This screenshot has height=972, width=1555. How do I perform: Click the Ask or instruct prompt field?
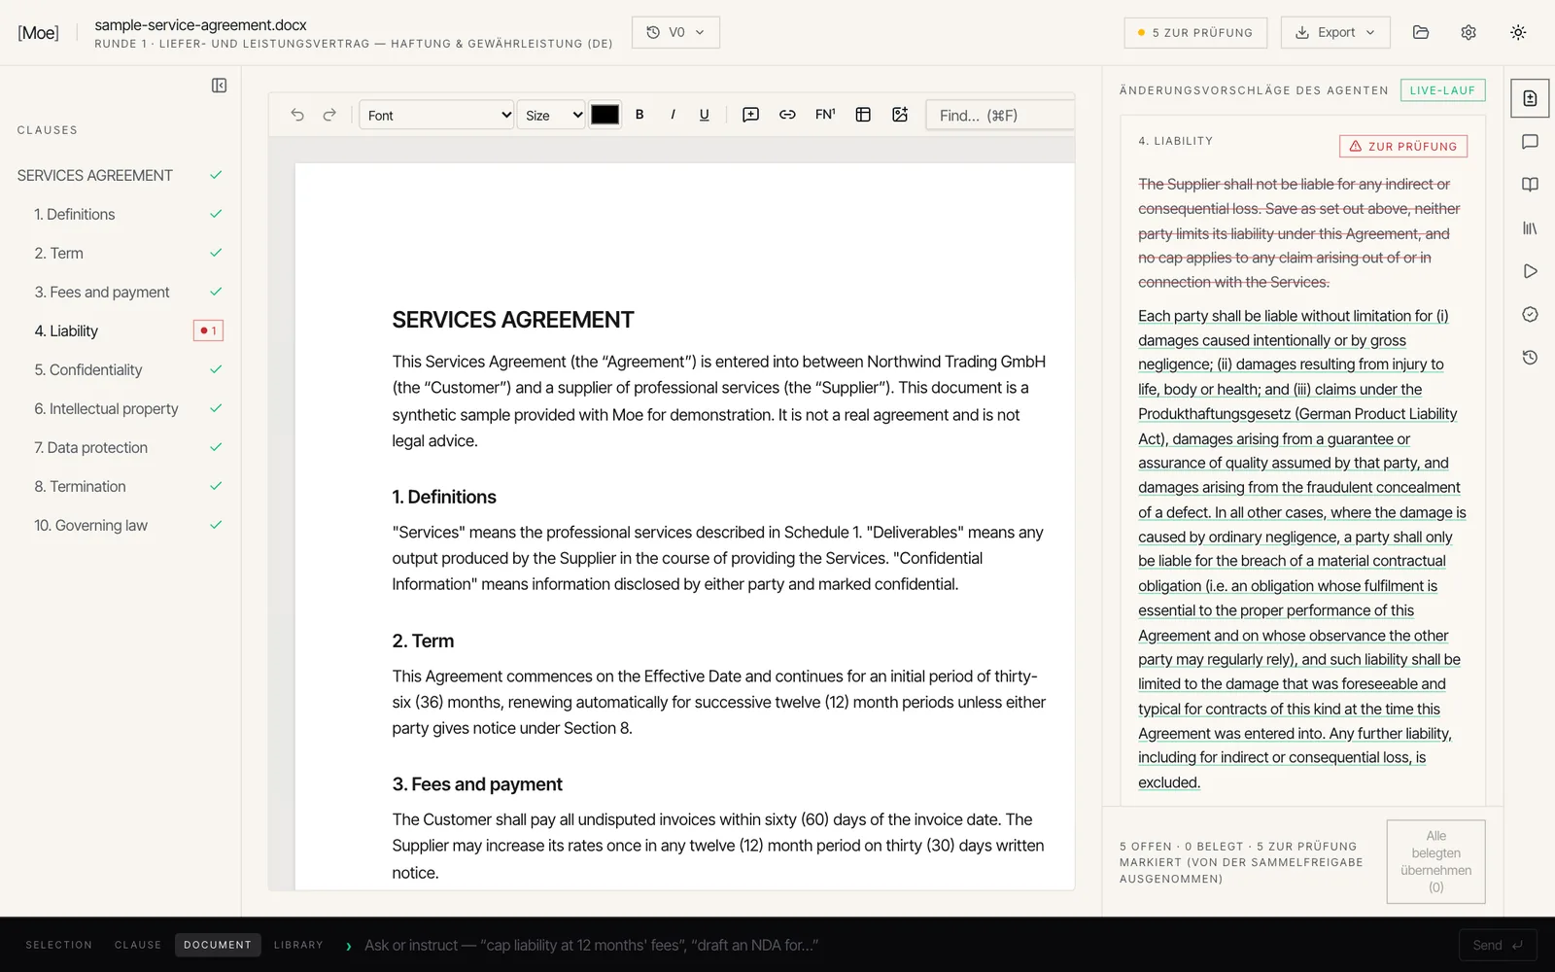[x=904, y=945]
